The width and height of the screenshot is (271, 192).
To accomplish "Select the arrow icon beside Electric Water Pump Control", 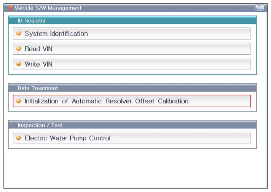I will (x=19, y=138).
